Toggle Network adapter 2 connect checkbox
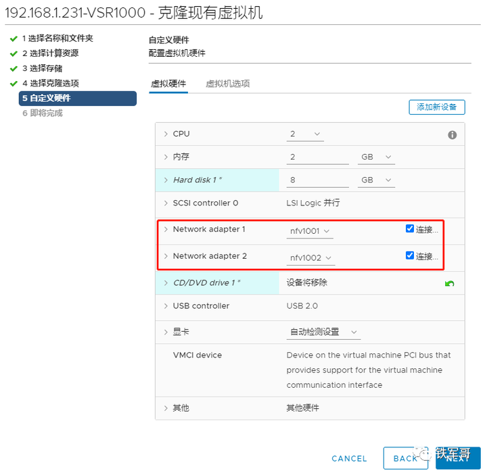The image size is (487, 475). (x=409, y=255)
